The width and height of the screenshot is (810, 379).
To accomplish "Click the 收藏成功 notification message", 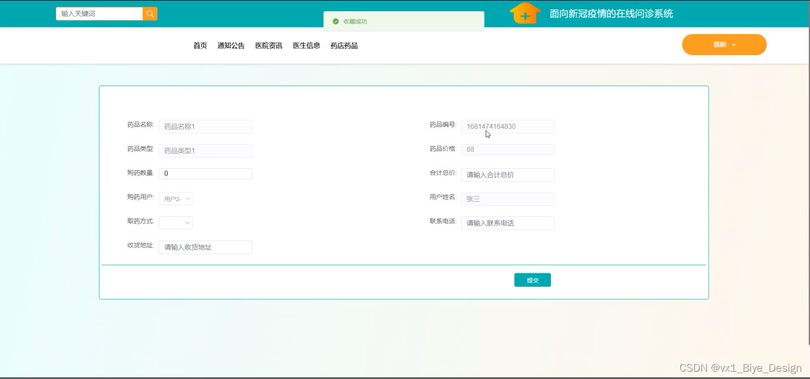I will coord(355,21).
